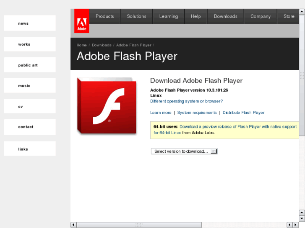Open the Products menu
The width and height of the screenshot is (305, 228).
104,16
